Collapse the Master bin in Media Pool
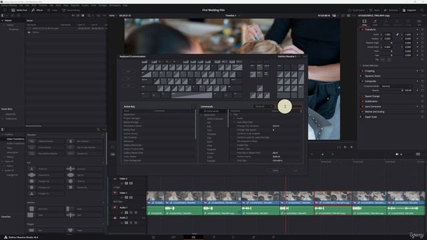 coord(3,21)
